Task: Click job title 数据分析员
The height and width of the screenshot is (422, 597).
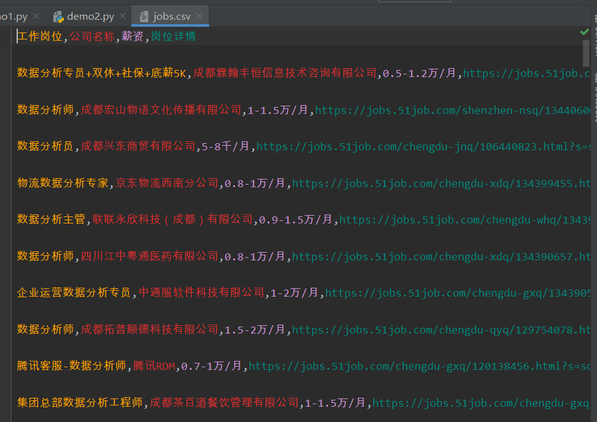Action: point(45,146)
